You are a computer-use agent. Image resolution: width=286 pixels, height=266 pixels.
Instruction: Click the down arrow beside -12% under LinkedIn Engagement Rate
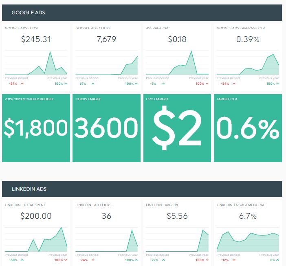pyautogui.click(x=234, y=260)
